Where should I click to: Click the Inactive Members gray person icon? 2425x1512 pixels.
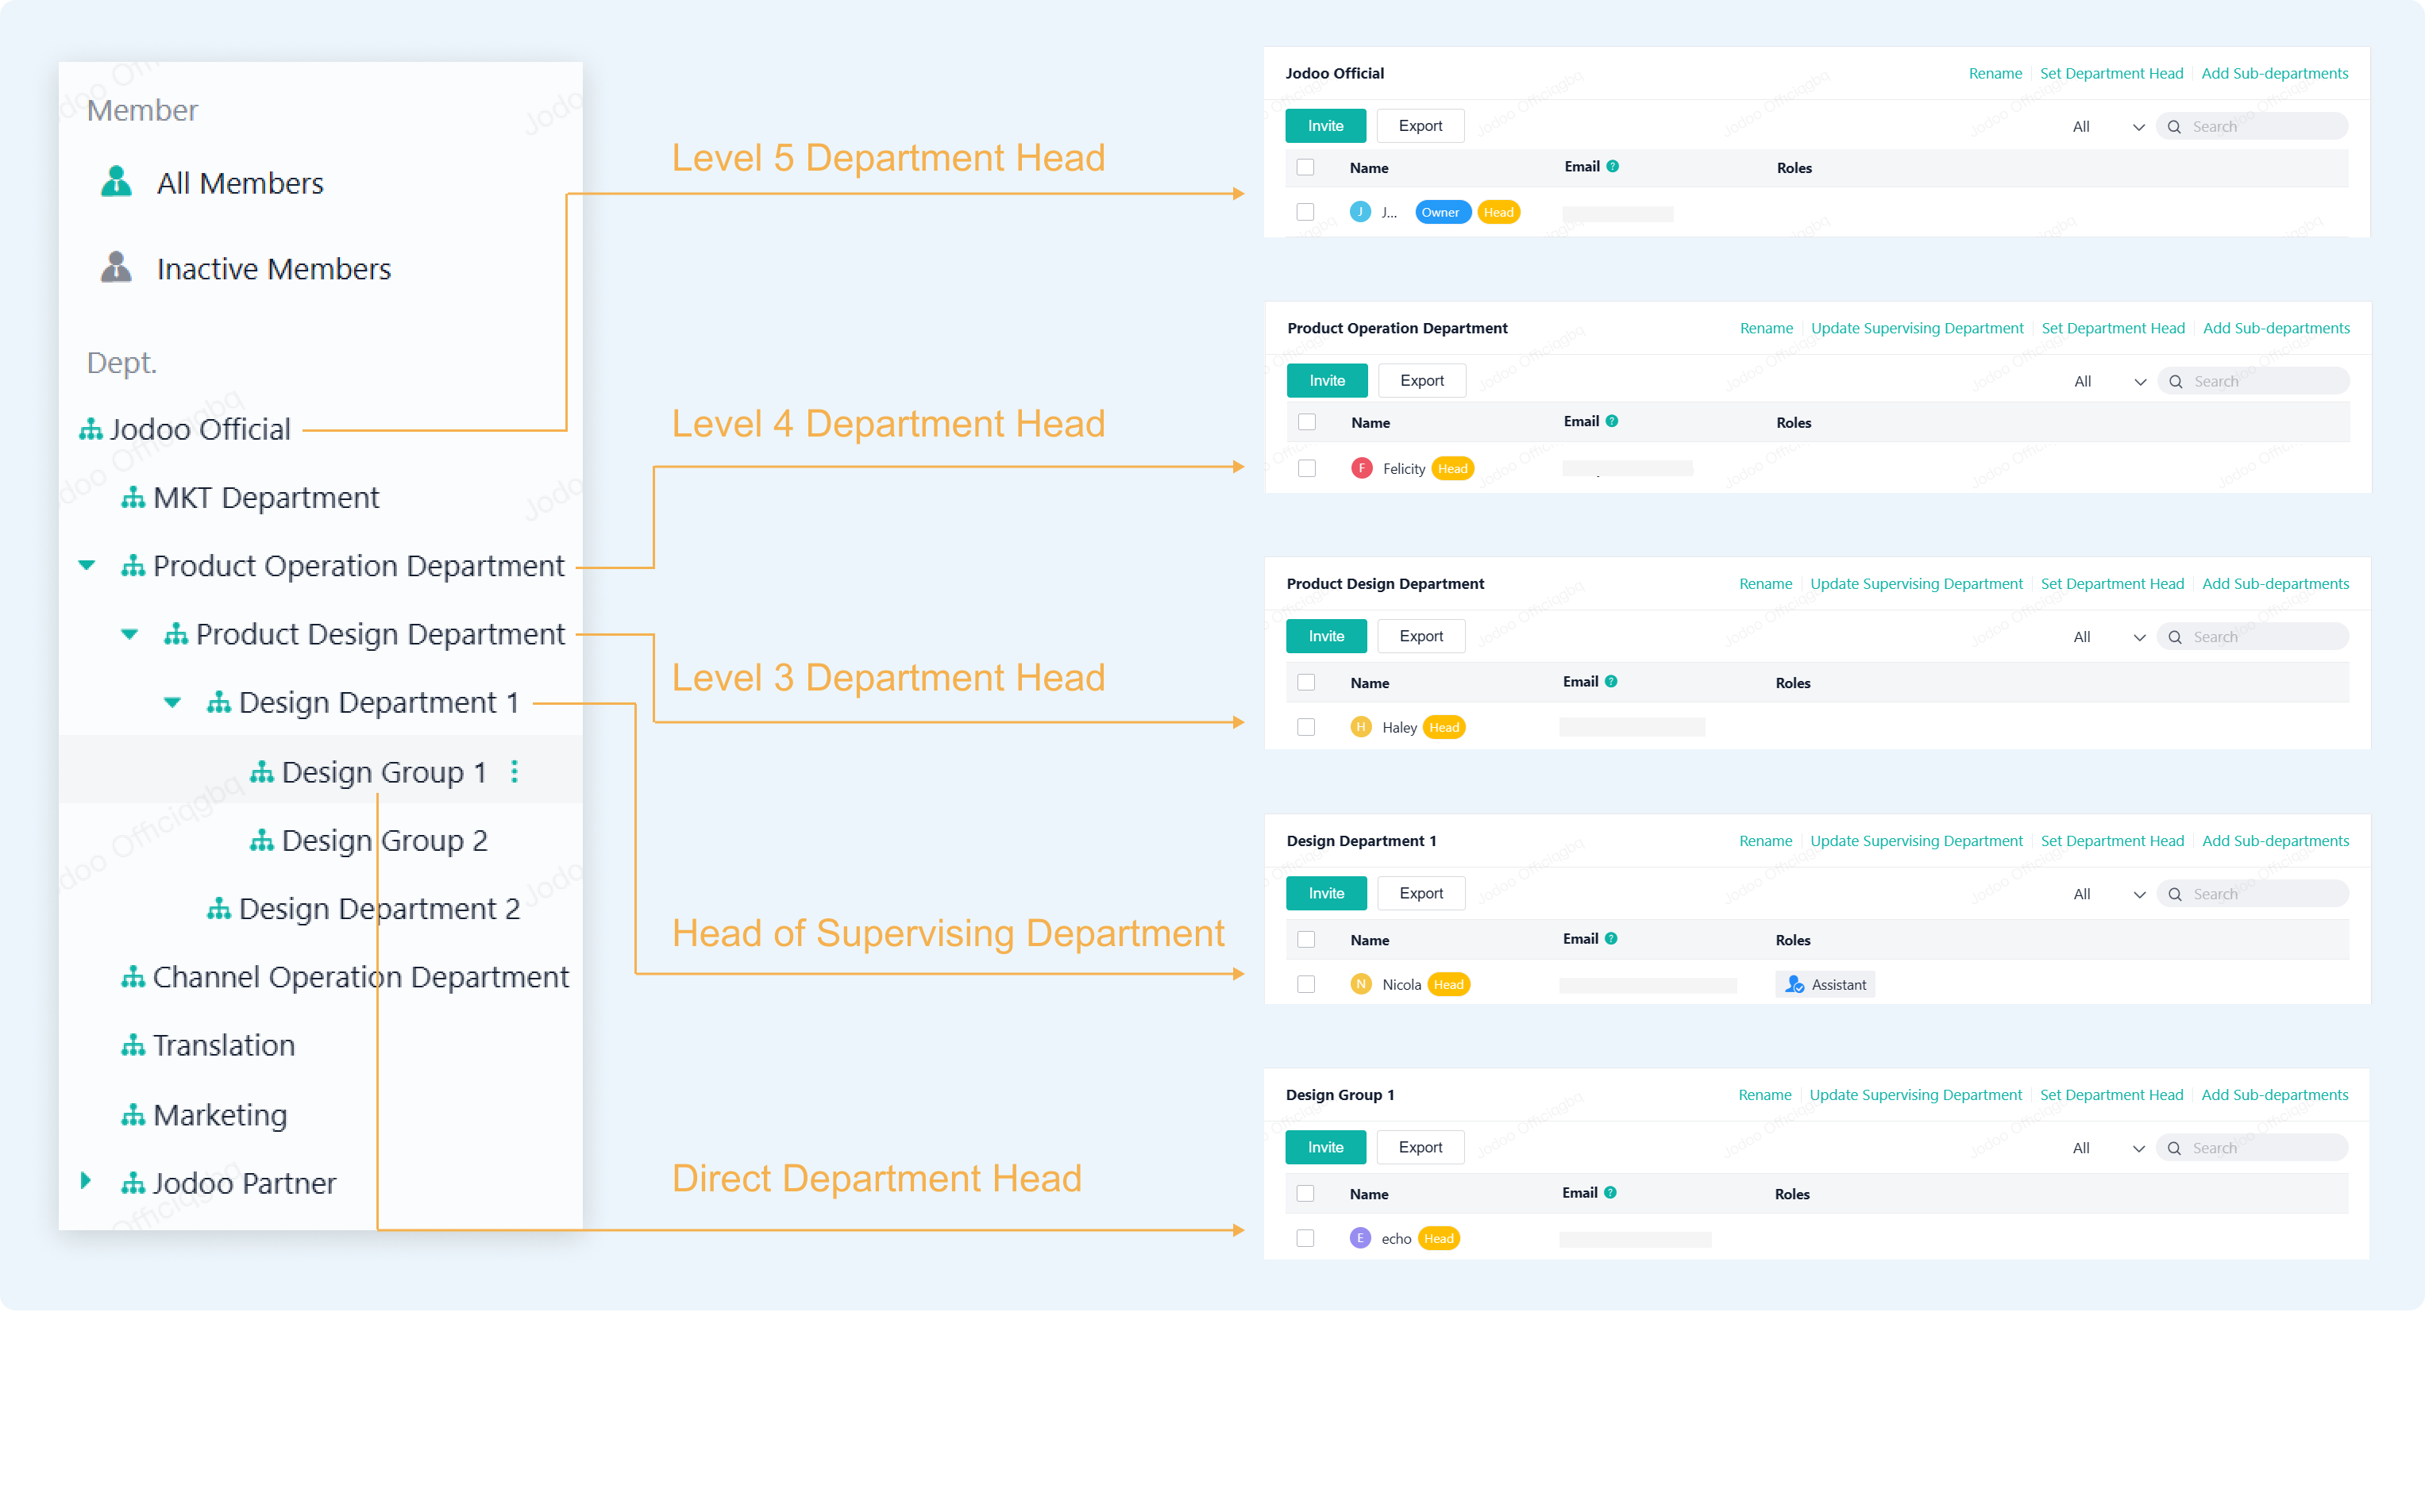click(116, 268)
